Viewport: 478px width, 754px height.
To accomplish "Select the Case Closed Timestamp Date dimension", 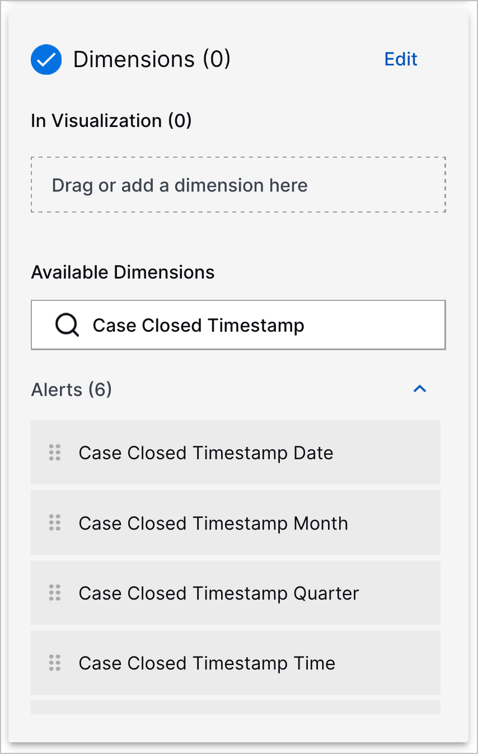I will (x=206, y=453).
